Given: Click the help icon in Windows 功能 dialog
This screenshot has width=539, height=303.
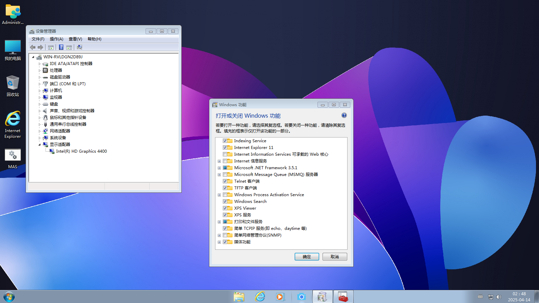Looking at the screenshot, I should point(344,115).
